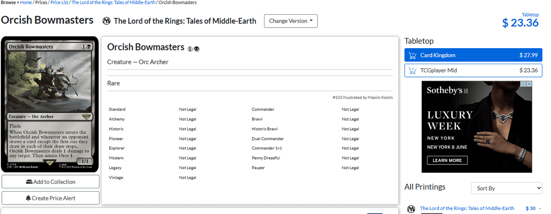551x214 pixels.
Task: Click the Standard format row label
Action: (x=117, y=110)
